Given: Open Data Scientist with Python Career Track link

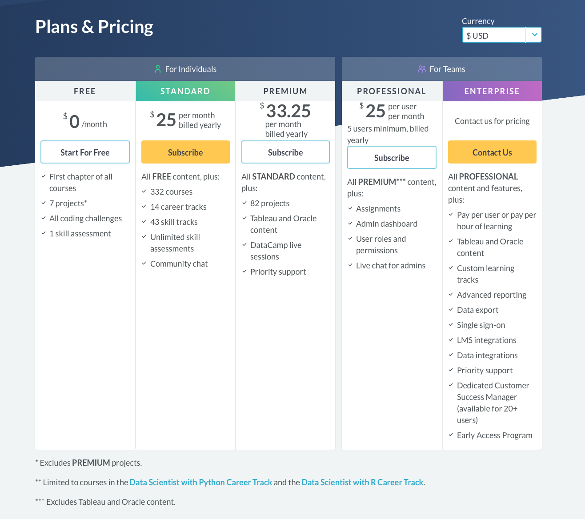Looking at the screenshot, I should click(201, 482).
